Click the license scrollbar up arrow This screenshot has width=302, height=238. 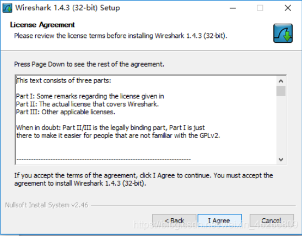click(x=281, y=81)
